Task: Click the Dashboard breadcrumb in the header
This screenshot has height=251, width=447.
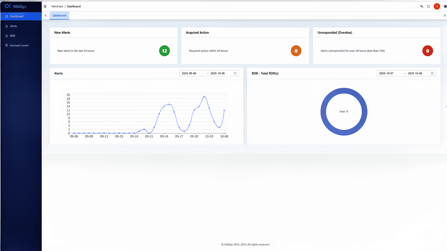Action: point(74,6)
